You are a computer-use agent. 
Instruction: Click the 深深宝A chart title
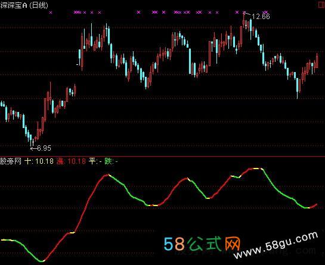14,5
